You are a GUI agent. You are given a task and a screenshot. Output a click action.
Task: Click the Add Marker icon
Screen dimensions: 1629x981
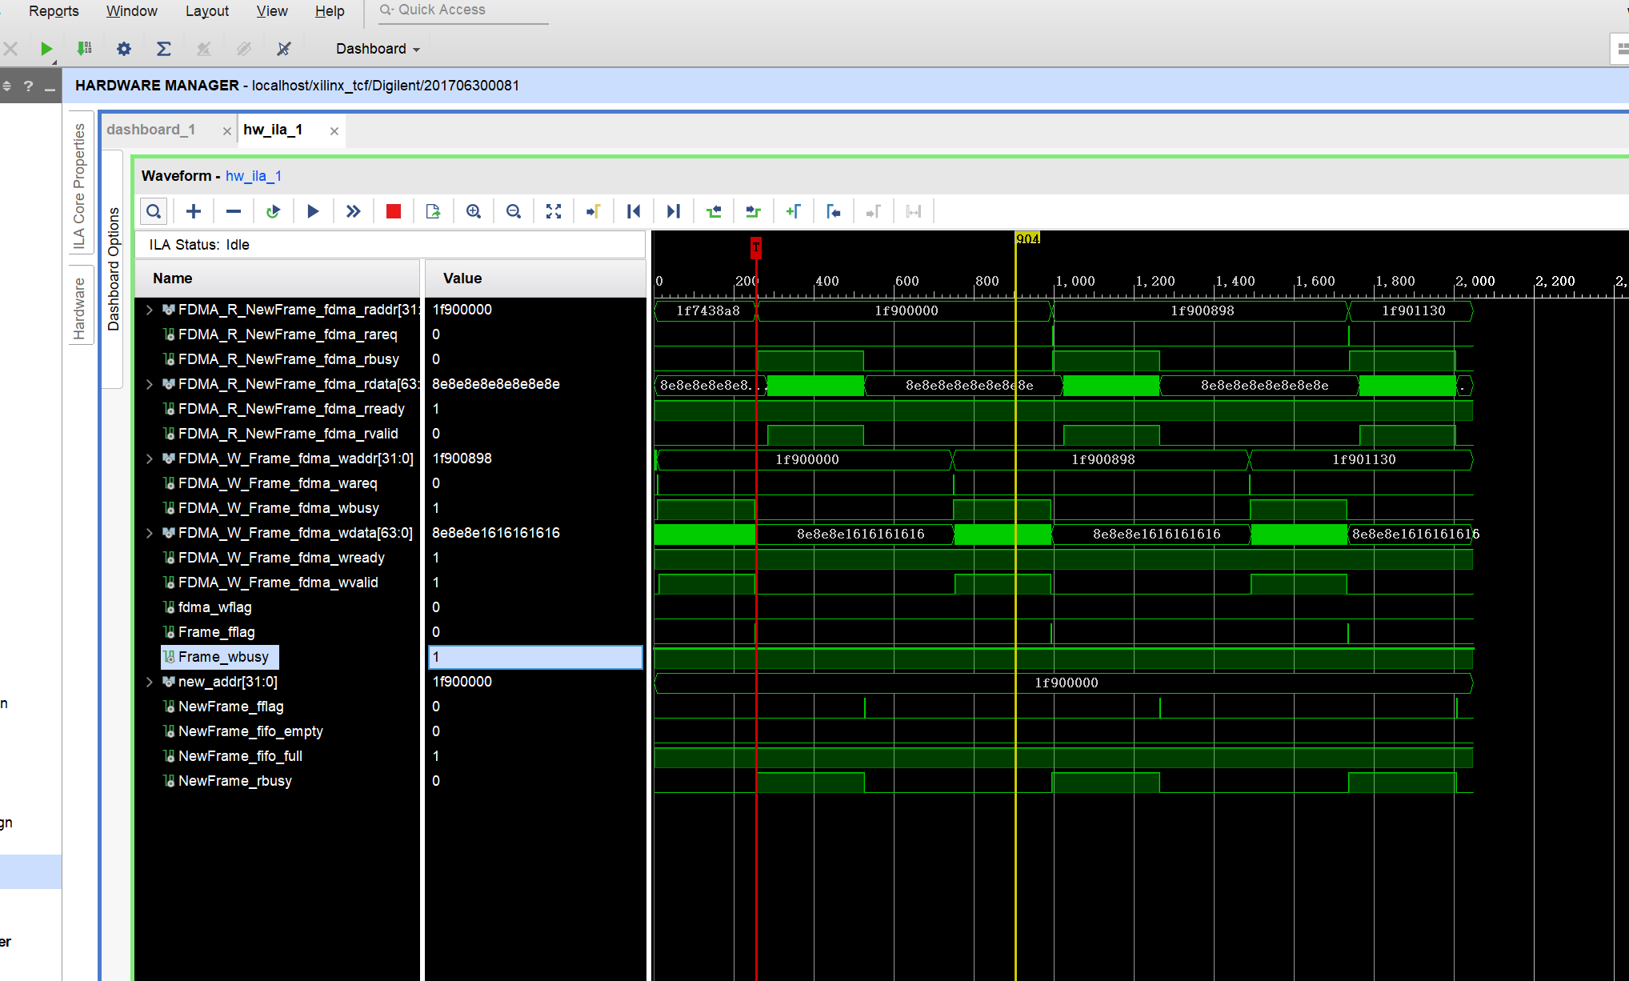tap(793, 211)
